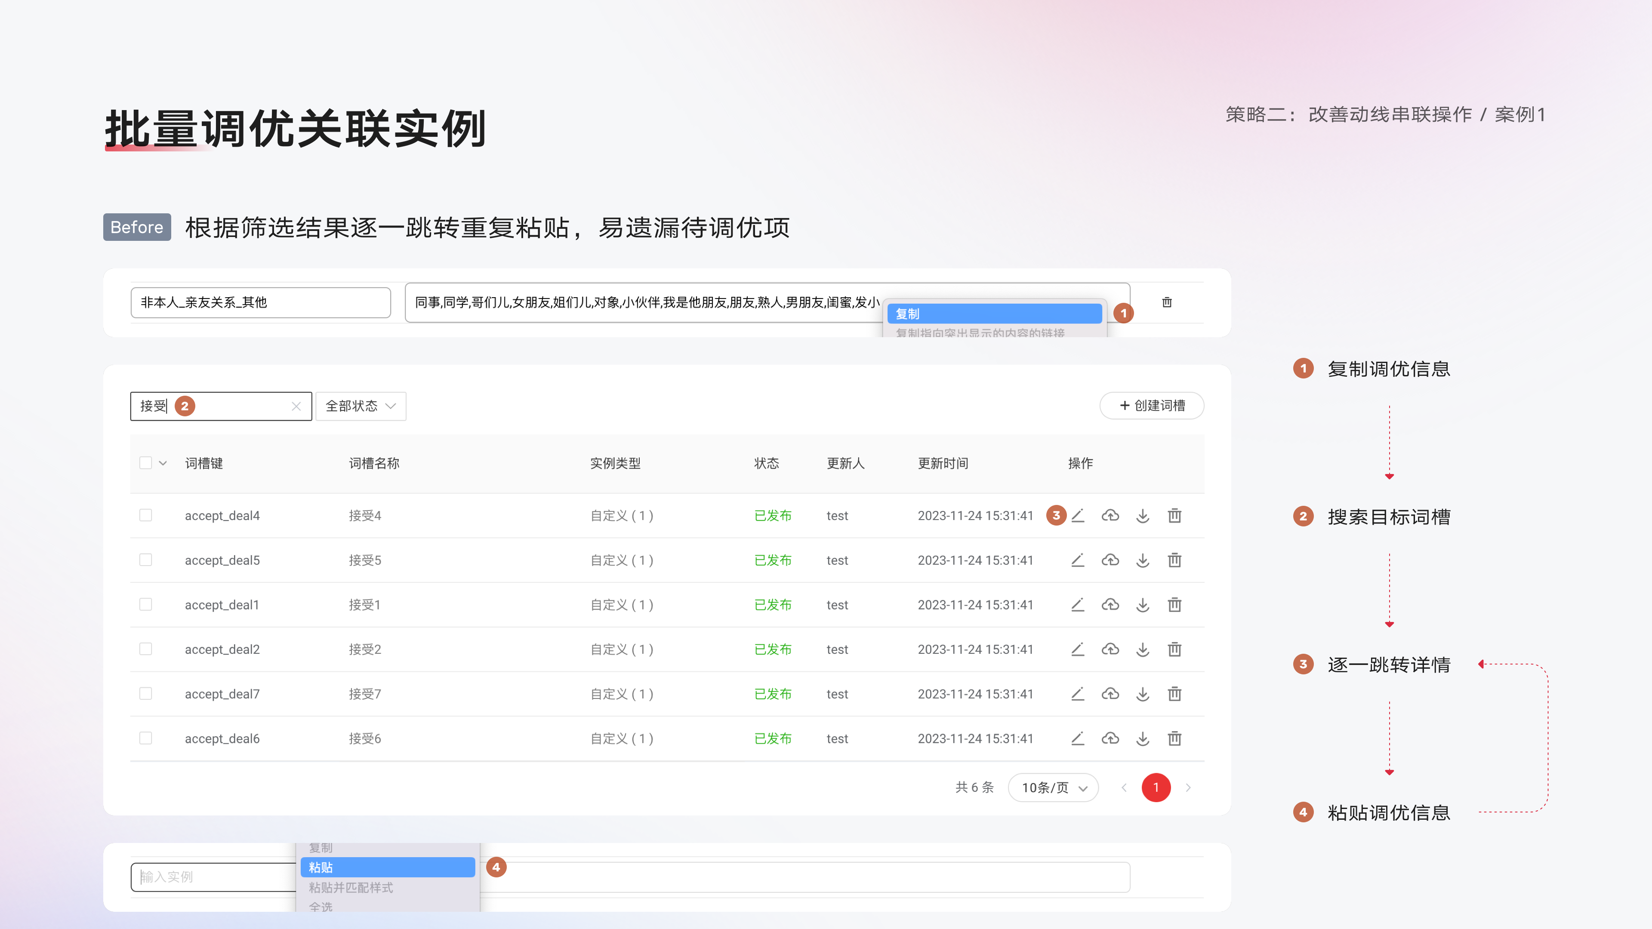
Task: Edit the accept_deal7 slot
Action: pos(1077,694)
